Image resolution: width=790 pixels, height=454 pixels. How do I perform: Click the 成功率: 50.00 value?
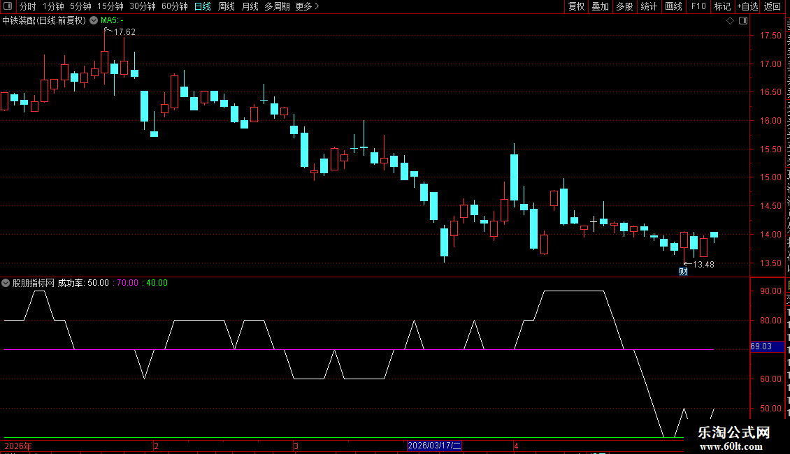click(83, 283)
